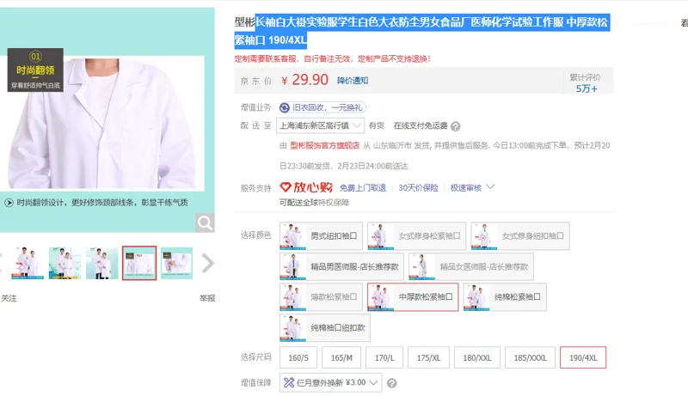Pick size 180/XXL
688x396 pixels.
point(477,357)
